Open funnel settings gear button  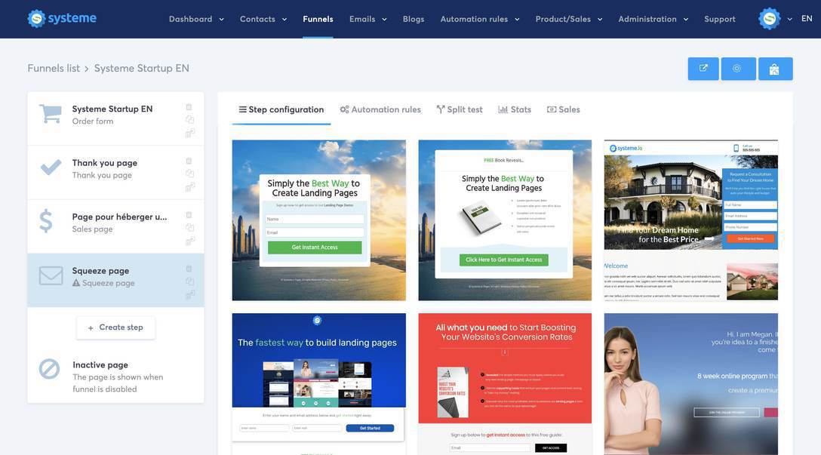[x=738, y=69]
